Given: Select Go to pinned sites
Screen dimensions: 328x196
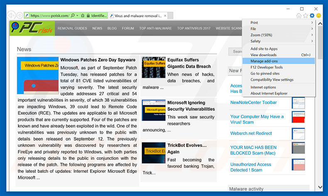Looking at the screenshot, I should (x=279, y=73).
